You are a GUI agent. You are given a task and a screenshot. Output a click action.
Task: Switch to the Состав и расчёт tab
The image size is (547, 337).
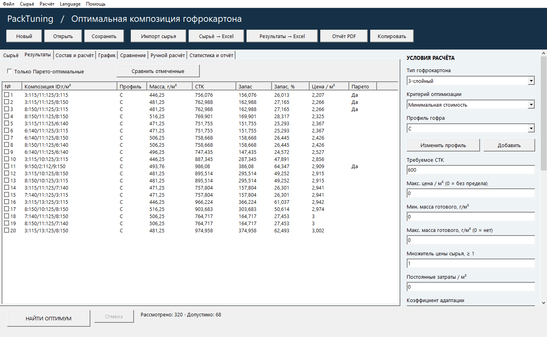click(75, 56)
